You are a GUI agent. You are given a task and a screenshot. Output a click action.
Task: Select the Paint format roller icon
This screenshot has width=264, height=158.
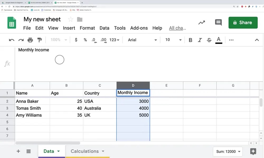point(40,40)
